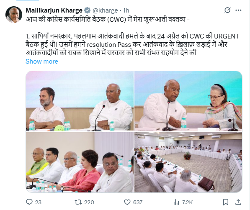The height and width of the screenshot is (210, 250).
Task: Like the tweet with heart icon
Action: click(127, 202)
